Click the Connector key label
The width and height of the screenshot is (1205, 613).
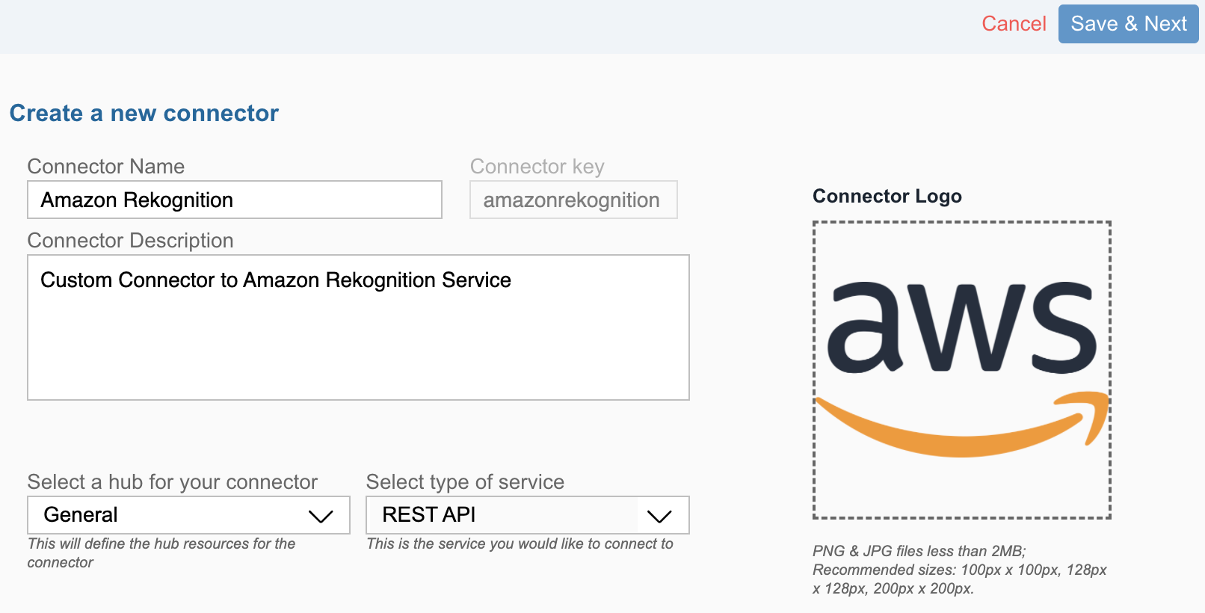click(537, 166)
